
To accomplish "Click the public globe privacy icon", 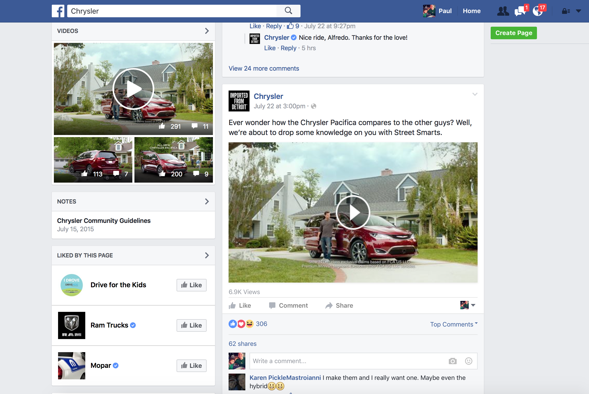I will click(314, 106).
